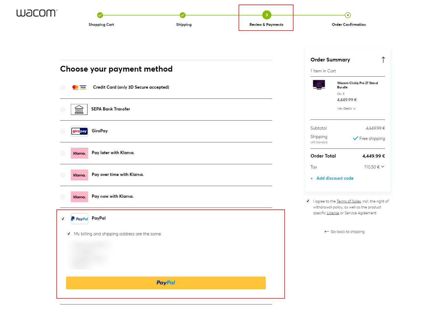433x309 pixels.
Task: Click the Order Total 4,449.99 € amount
Action: [374, 156]
